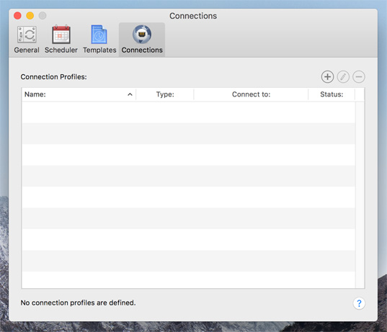Remove profile using the minus button

[359, 77]
